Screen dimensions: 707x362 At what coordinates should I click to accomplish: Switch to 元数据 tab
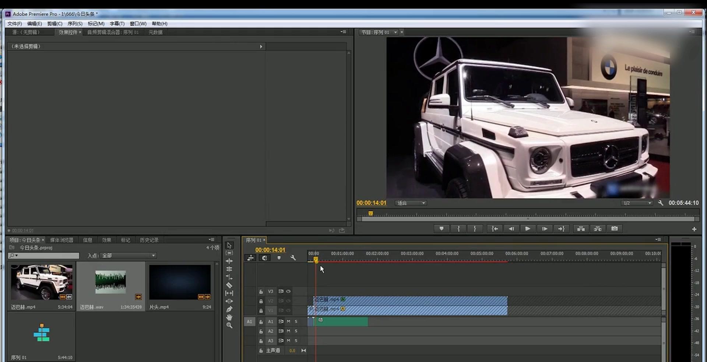(x=155, y=32)
